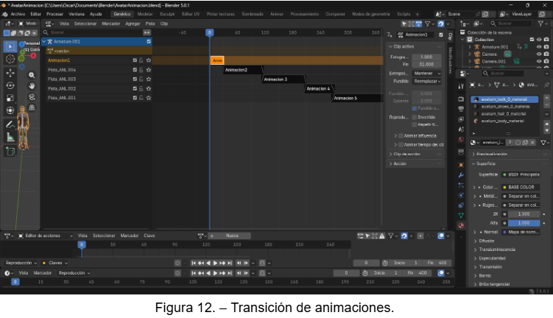The width and height of the screenshot is (553, 318).
Task: Switch to the Sombreado workspace tab
Action: point(253,14)
